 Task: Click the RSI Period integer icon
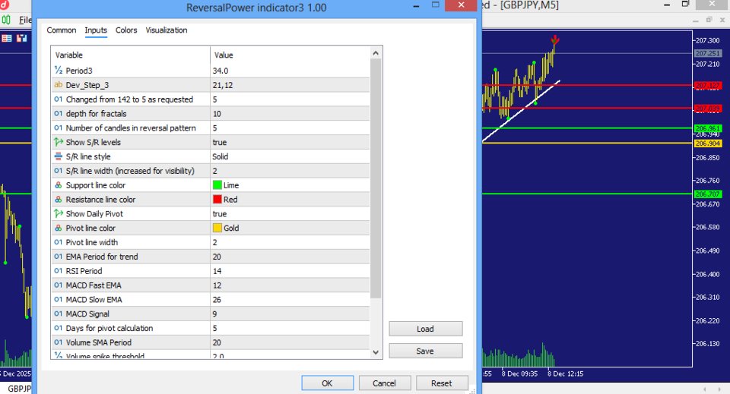point(59,271)
